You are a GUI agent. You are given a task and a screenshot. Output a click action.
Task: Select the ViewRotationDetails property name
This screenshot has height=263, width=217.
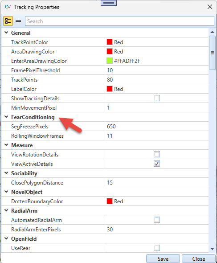tap(35, 155)
